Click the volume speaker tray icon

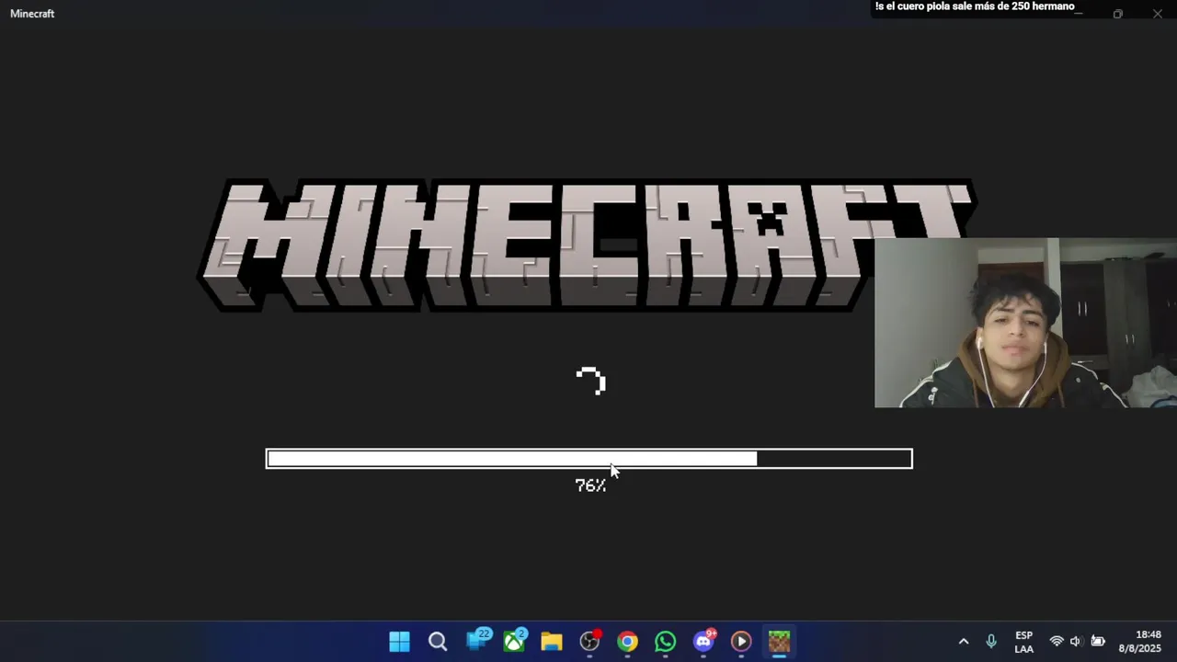tap(1076, 641)
